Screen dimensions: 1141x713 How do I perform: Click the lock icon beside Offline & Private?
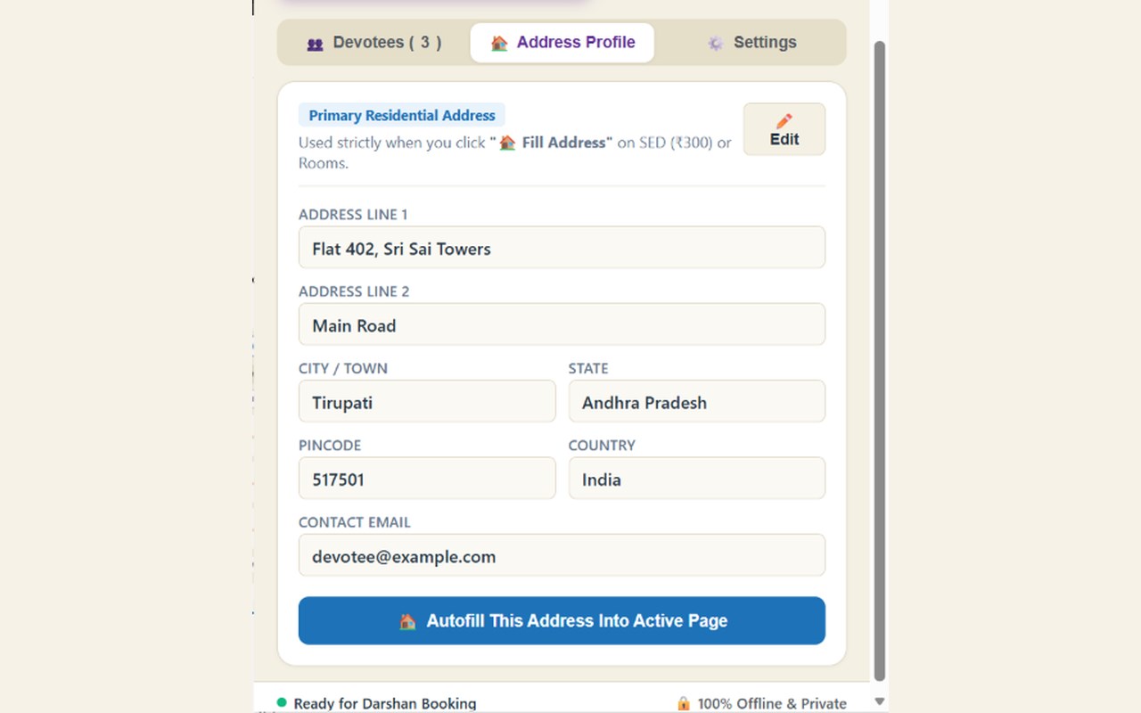click(684, 703)
